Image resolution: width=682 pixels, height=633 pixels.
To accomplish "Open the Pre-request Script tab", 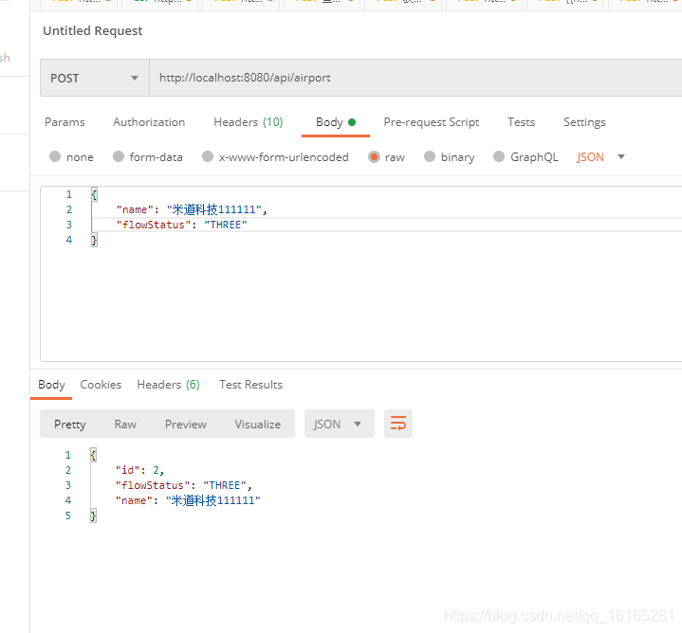I will [x=432, y=122].
